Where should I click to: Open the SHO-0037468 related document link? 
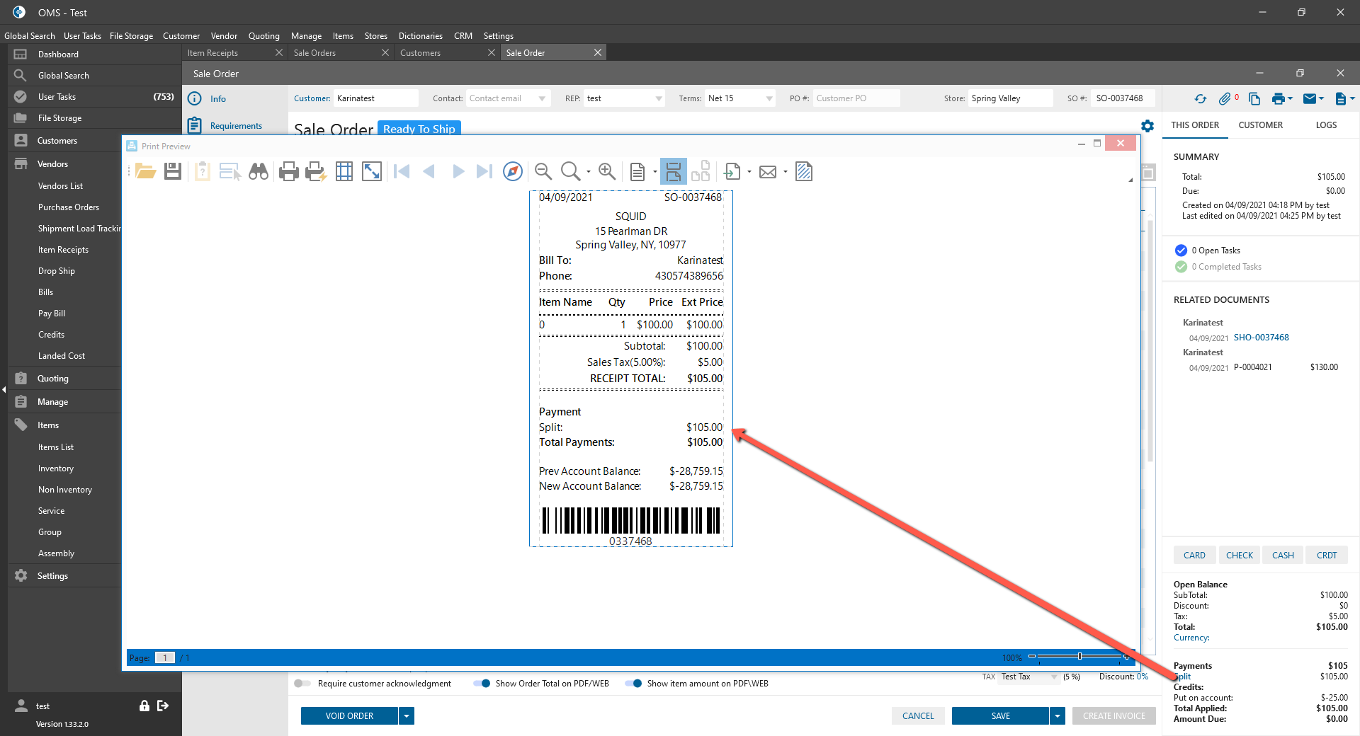point(1261,338)
